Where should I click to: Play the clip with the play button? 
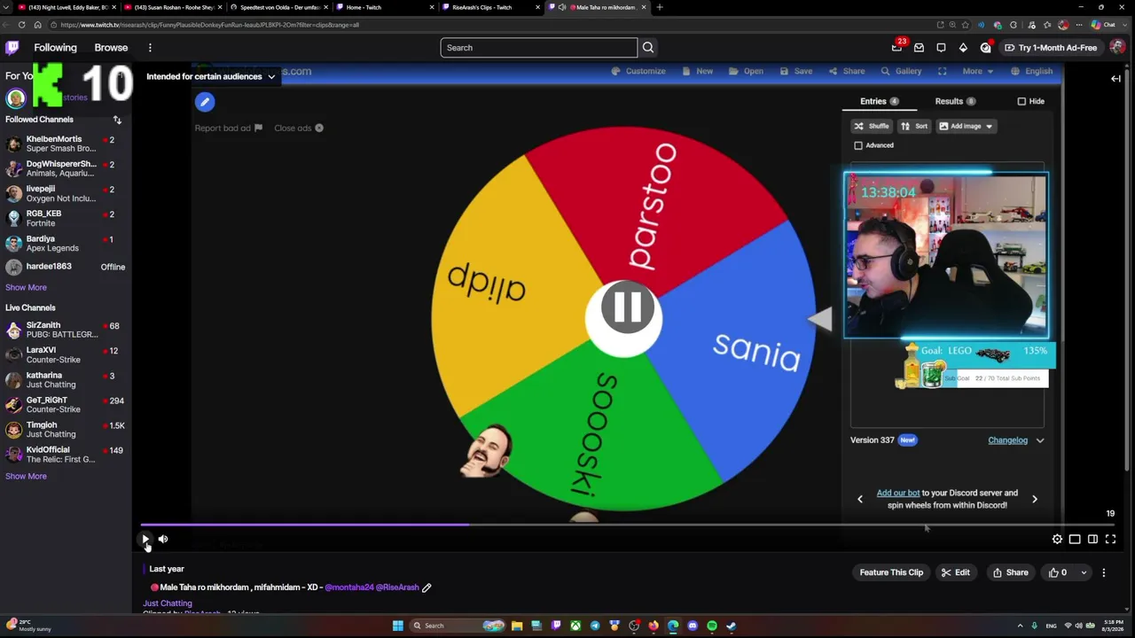pos(145,539)
